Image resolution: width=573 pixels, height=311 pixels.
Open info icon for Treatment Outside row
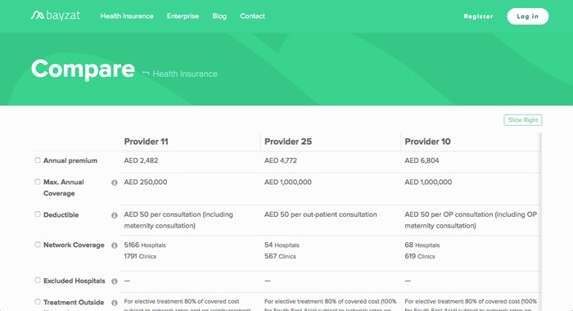(115, 303)
